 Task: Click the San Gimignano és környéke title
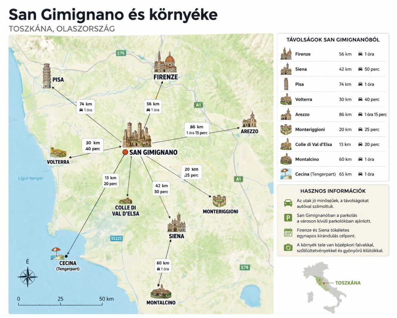113,14
